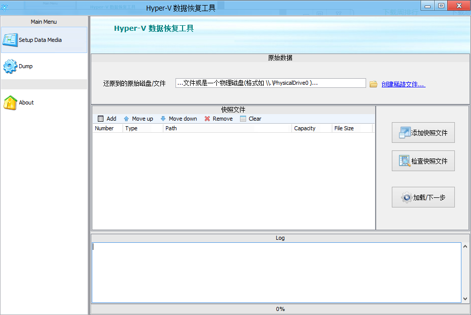Sort by the Path column header
Screen dimensions: 471x315
click(x=227, y=128)
